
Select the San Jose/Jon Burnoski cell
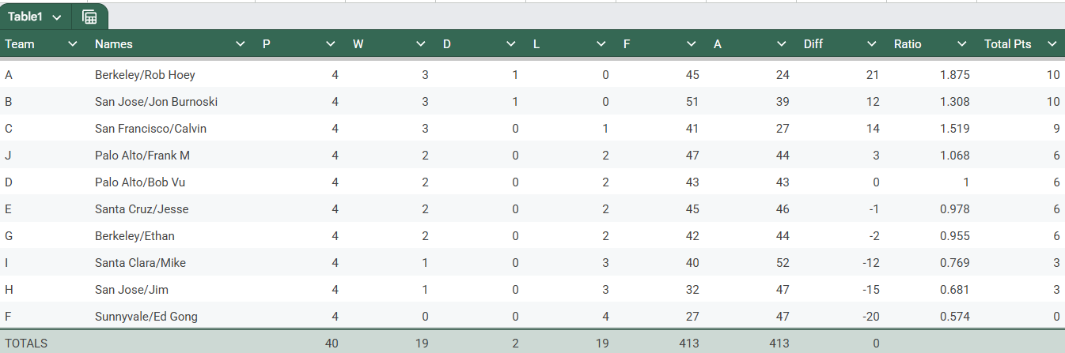[x=171, y=102]
